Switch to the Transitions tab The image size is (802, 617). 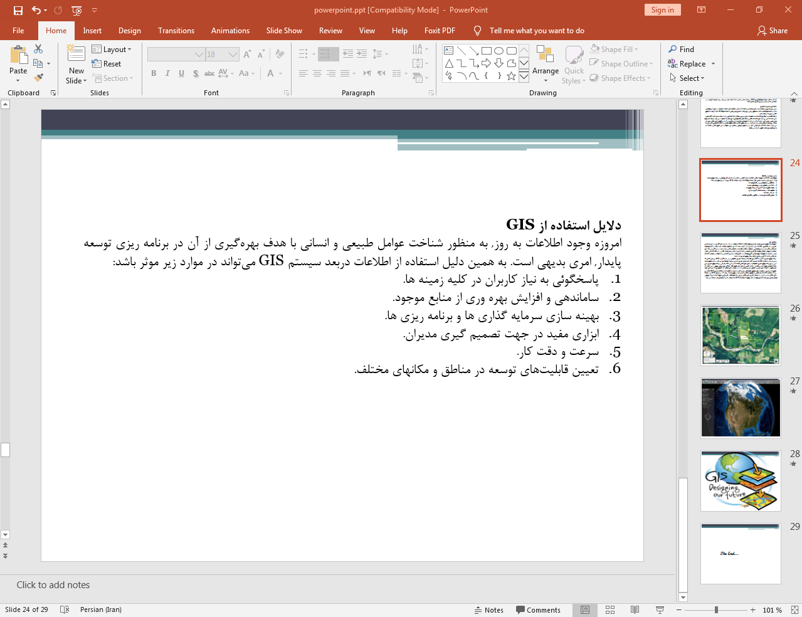click(x=176, y=30)
